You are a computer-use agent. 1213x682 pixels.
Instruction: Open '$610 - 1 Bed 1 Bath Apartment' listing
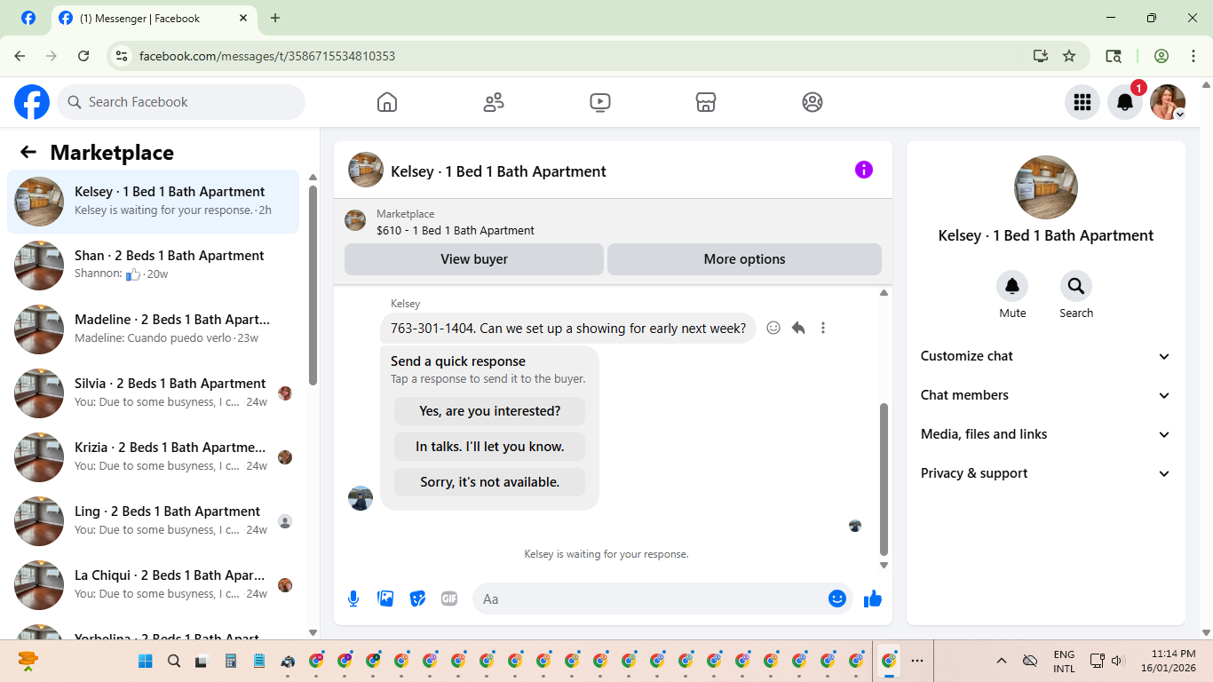(x=456, y=230)
